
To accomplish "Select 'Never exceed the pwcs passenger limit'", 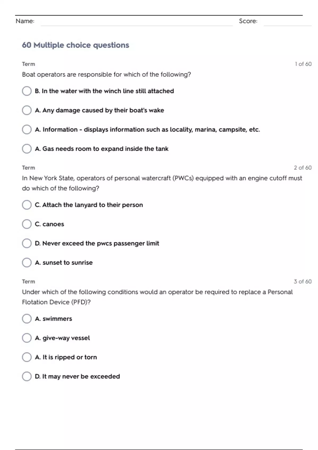I will coord(27,244).
